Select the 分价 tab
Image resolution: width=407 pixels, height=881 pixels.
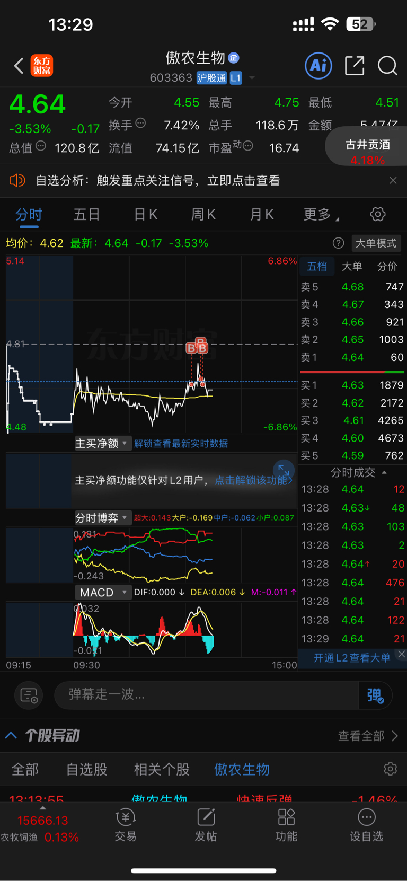tap(387, 266)
